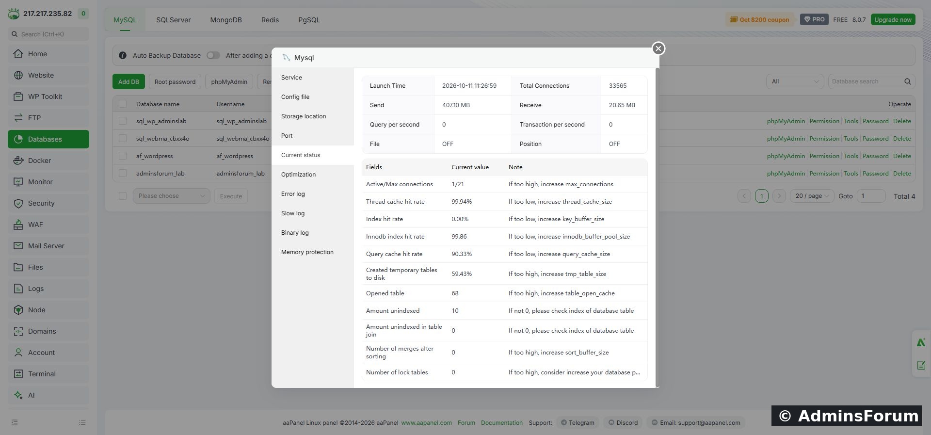Open the www.aapanel.com link
This screenshot has width=931, height=435.
pyautogui.click(x=426, y=423)
